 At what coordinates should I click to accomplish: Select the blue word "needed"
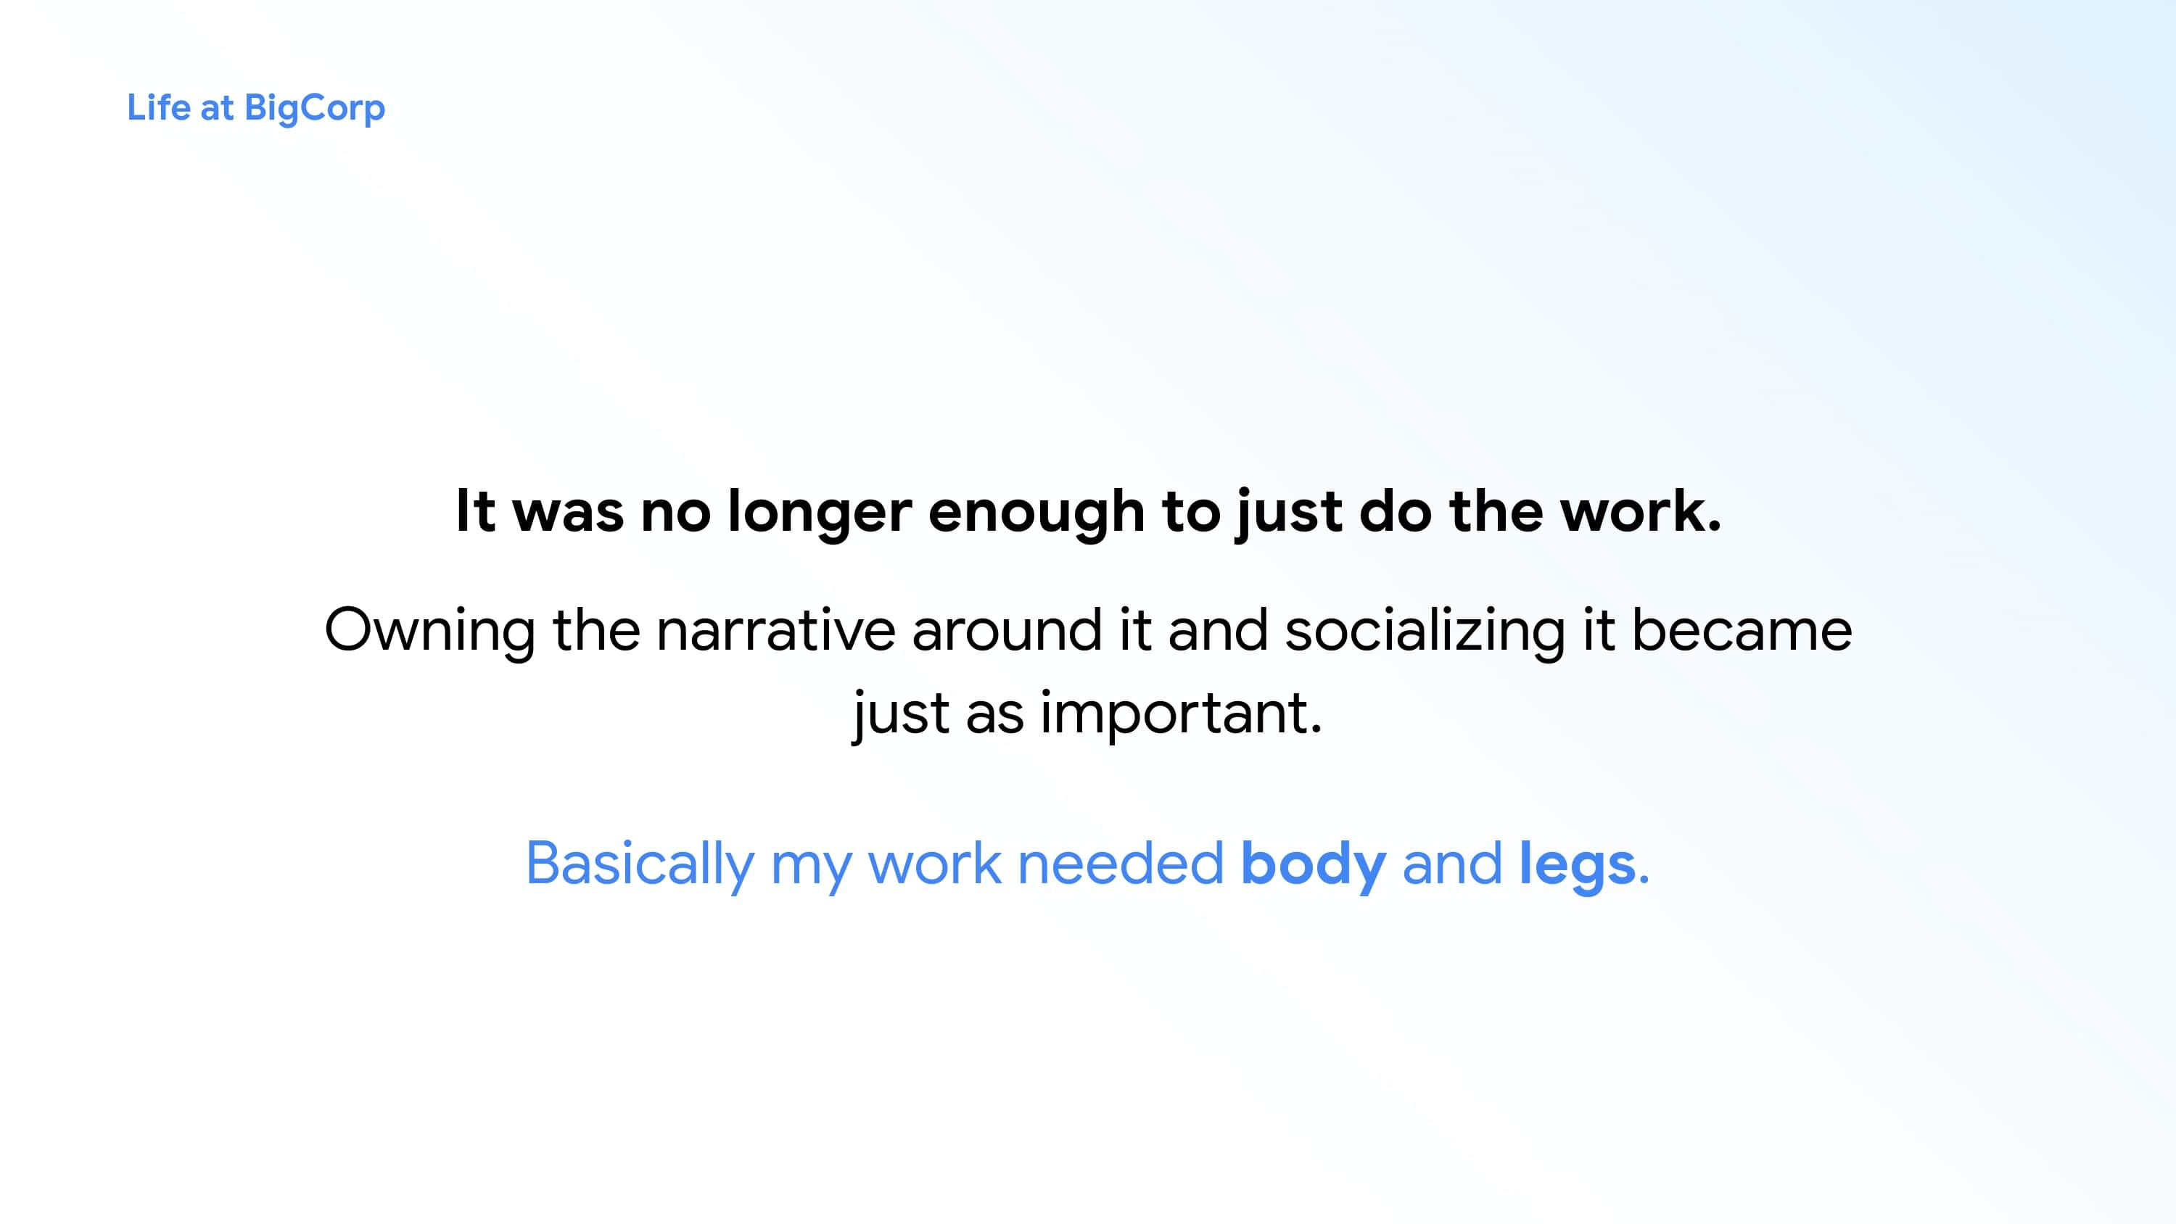[1120, 864]
